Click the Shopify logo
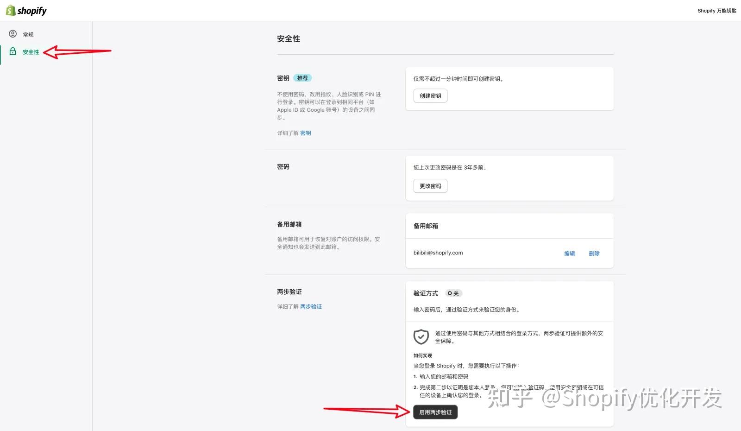The height and width of the screenshot is (431, 741). click(26, 10)
